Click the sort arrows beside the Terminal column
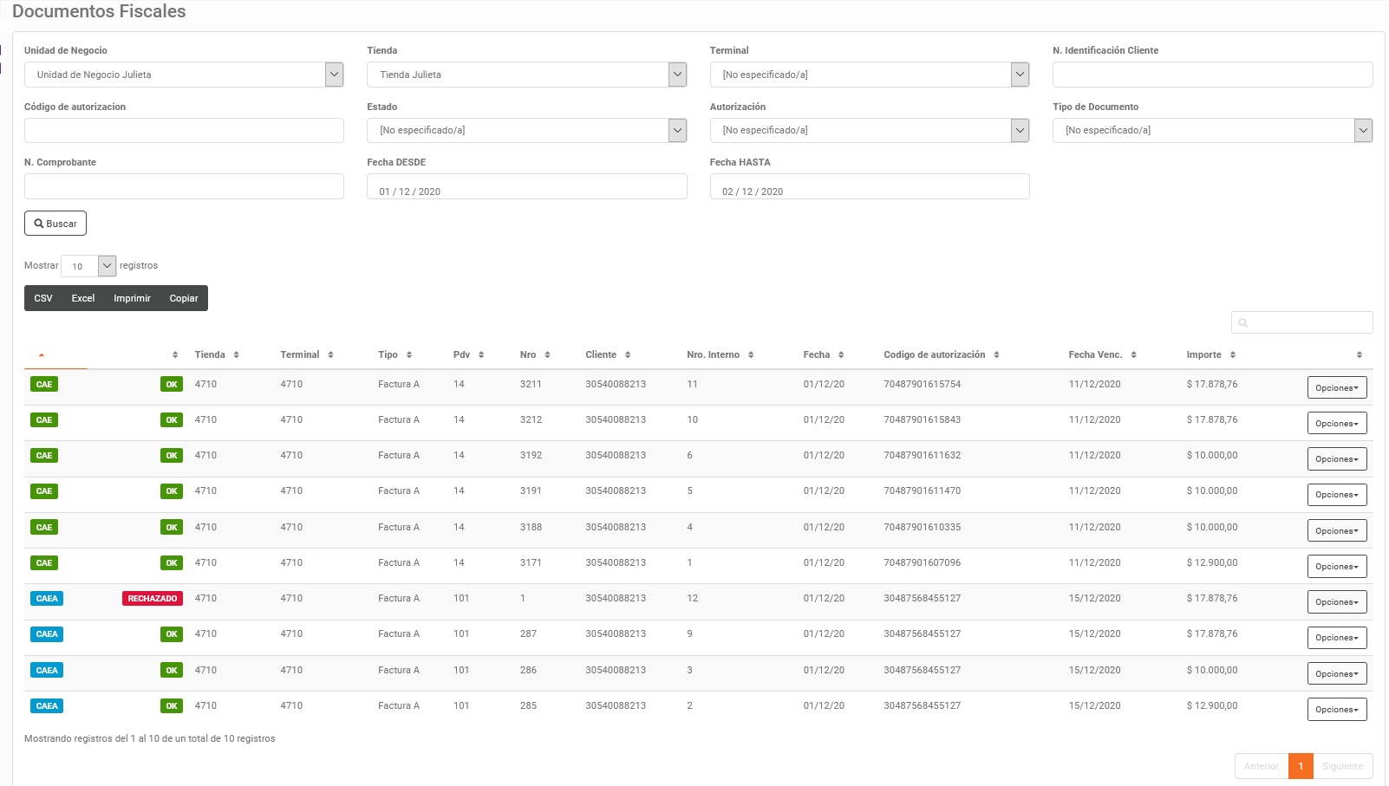The width and height of the screenshot is (1389, 786). pos(330,355)
